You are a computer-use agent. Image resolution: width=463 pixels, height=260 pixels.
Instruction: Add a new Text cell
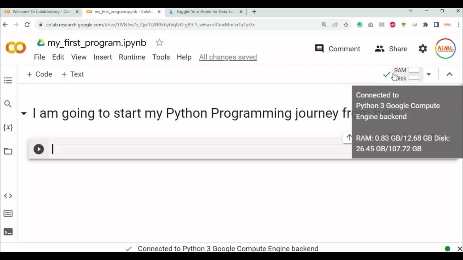click(x=72, y=74)
